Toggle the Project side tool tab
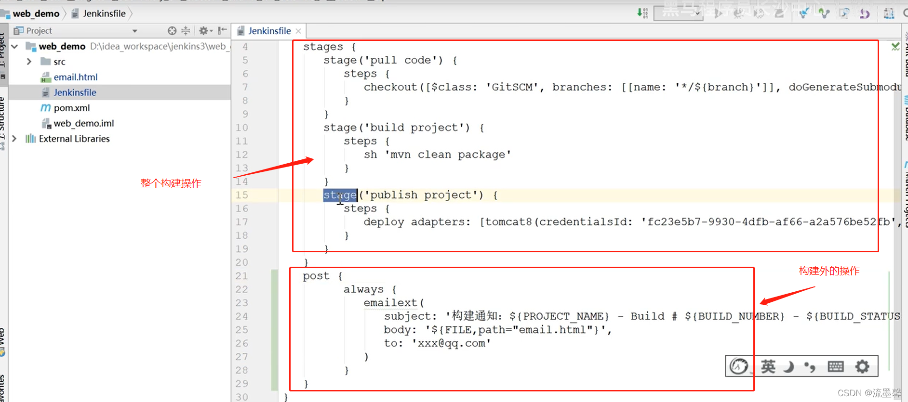This screenshot has width=908, height=402. click(x=3, y=54)
